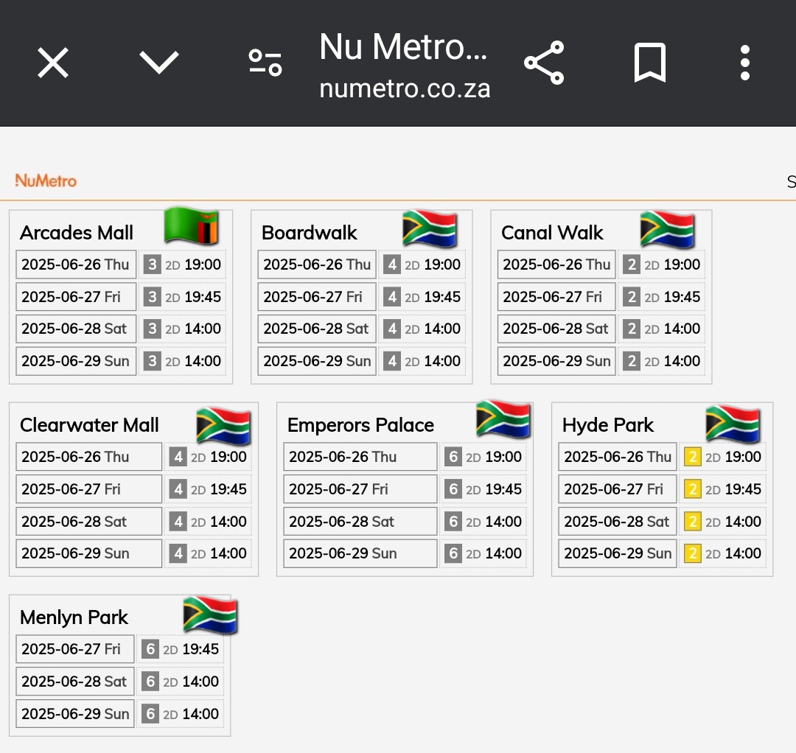Tap the flag beside Canal Walk
Screen dimensions: 796x753
coord(667,228)
